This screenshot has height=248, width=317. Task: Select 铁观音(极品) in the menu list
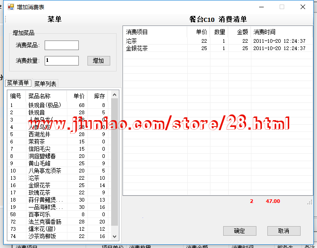click(59, 105)
